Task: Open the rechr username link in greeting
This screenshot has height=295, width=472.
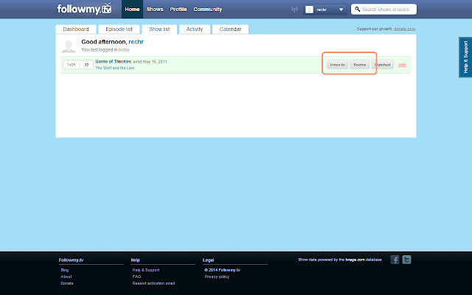Action: tap(136, 42)
